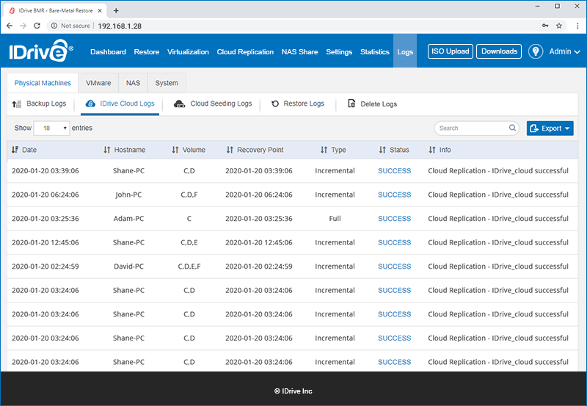Open Restore Logs sub-tab
Image resolution: width=587 pixels, height=406 pixels.
(298, 104)
